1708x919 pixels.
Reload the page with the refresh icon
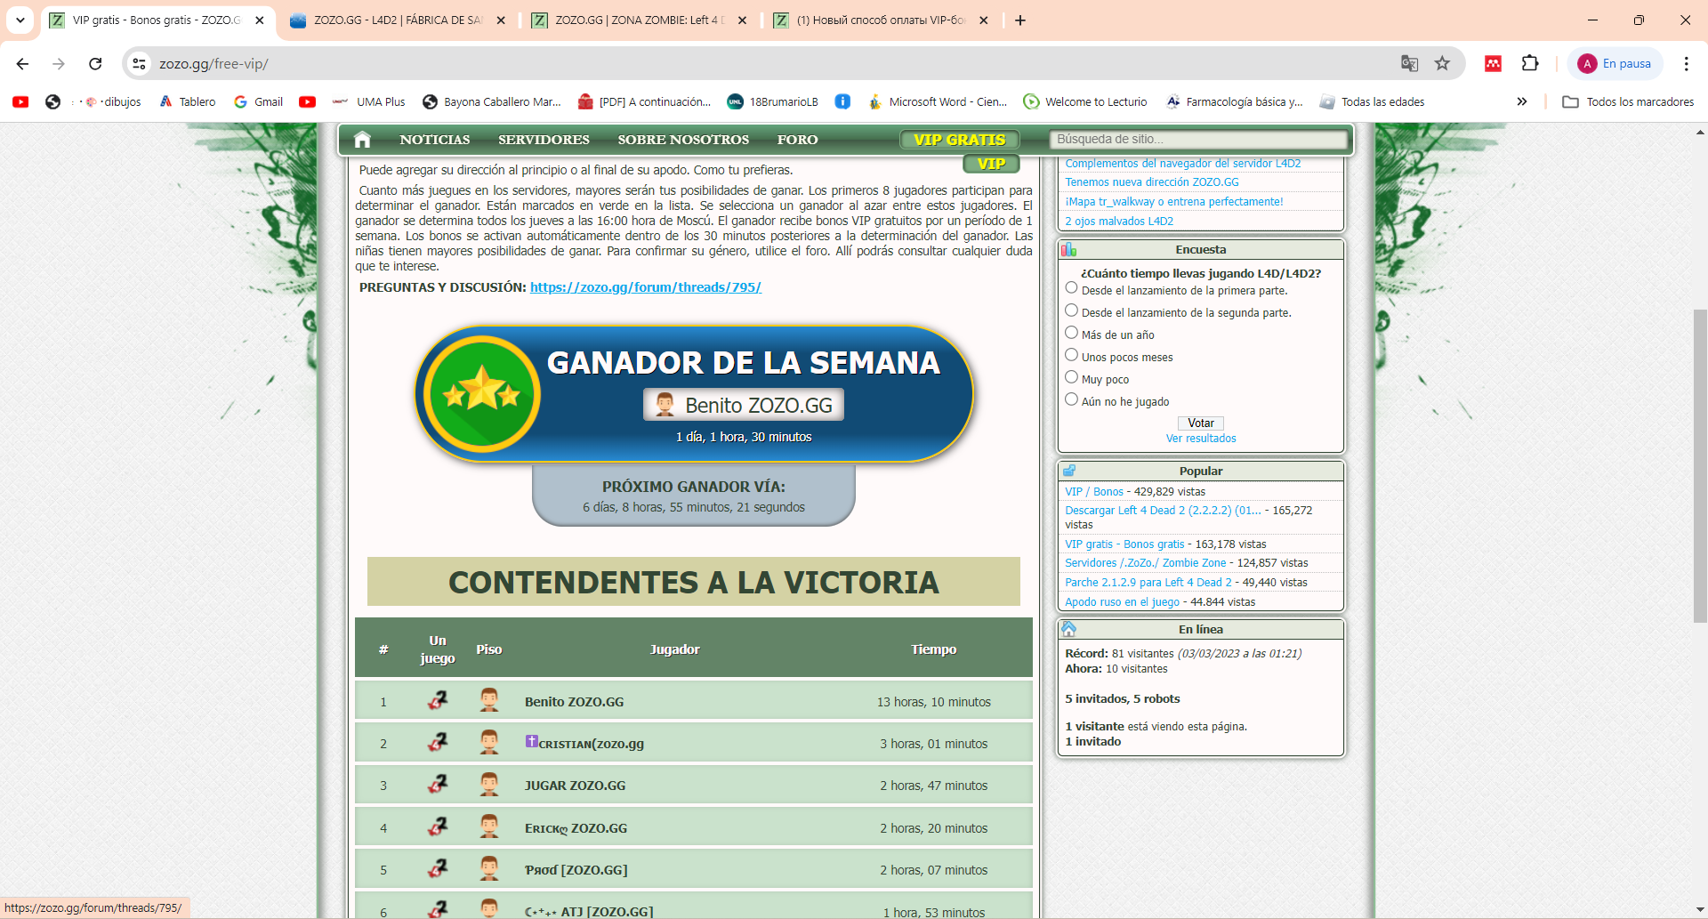(95, 63)
